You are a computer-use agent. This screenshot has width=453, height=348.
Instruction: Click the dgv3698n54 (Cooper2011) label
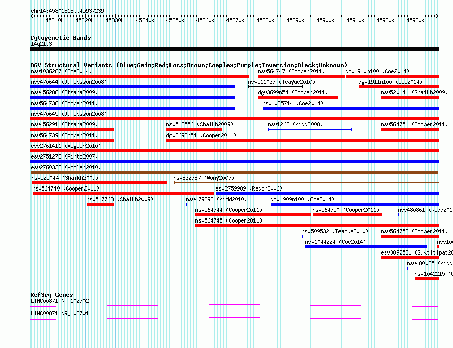(201, 135)
